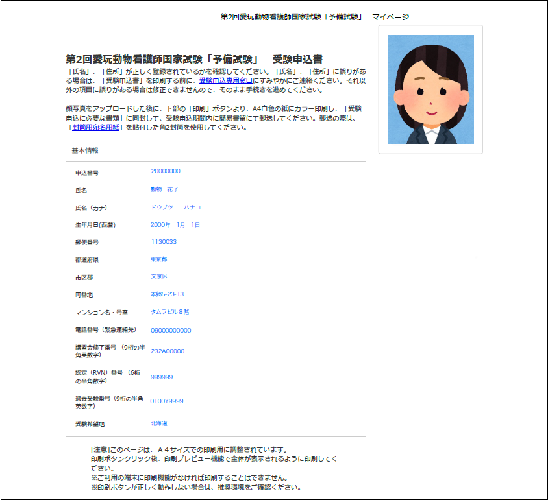Click the phone number 09000000000
548x500 pixels.
pyautogui.click(x=171, y=330)
